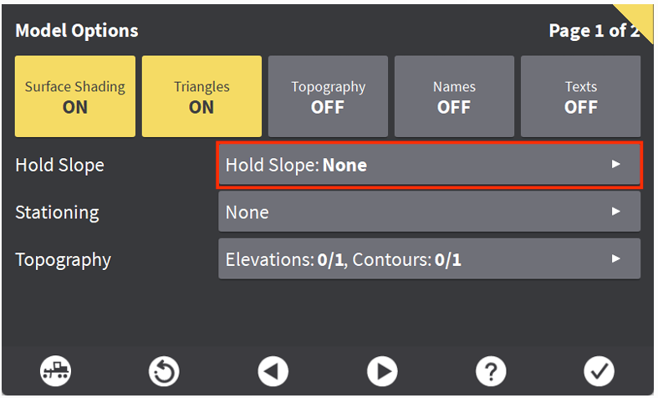658x398 pixels.
Task: Click the Model Options title
Action: click(x=77, y=31)
